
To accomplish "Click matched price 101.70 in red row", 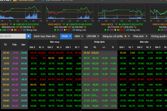I will click(87, 79).
